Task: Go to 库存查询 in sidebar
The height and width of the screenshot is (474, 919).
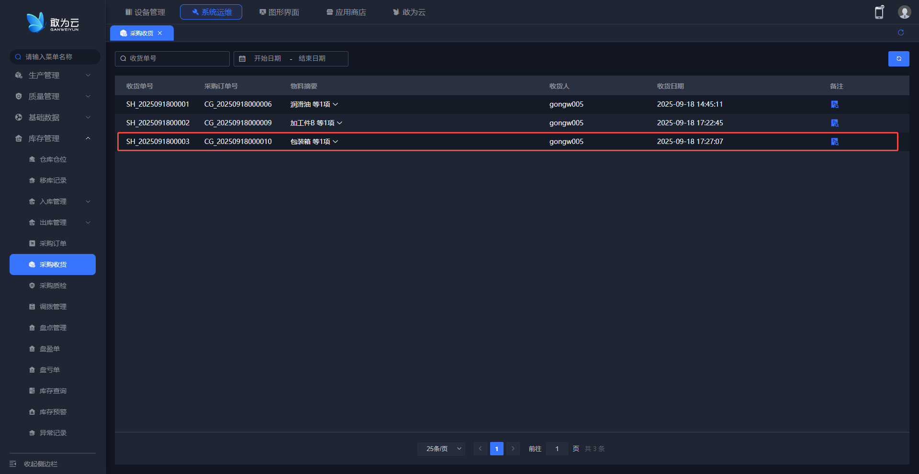Action: point(53,391)
